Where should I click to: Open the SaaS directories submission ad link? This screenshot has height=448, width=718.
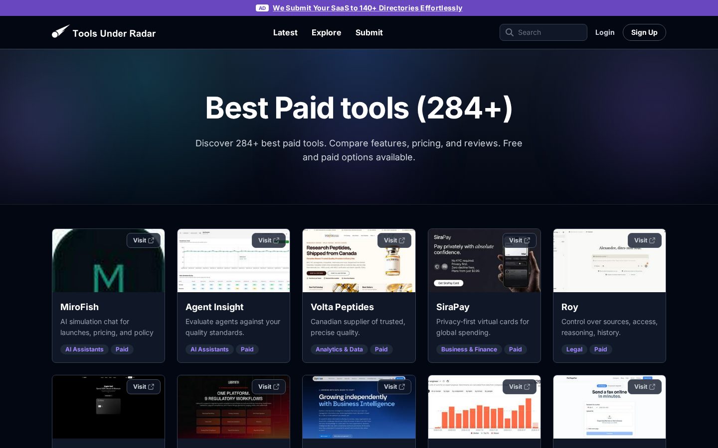coord(367,8)
